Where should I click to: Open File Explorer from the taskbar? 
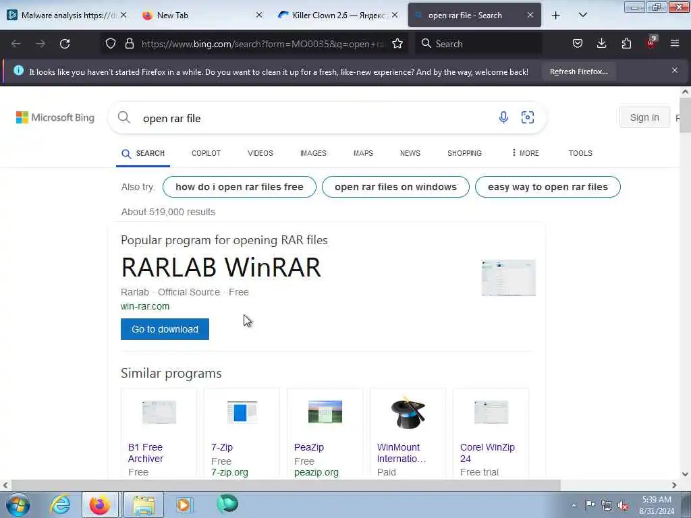tap(144, 505)
